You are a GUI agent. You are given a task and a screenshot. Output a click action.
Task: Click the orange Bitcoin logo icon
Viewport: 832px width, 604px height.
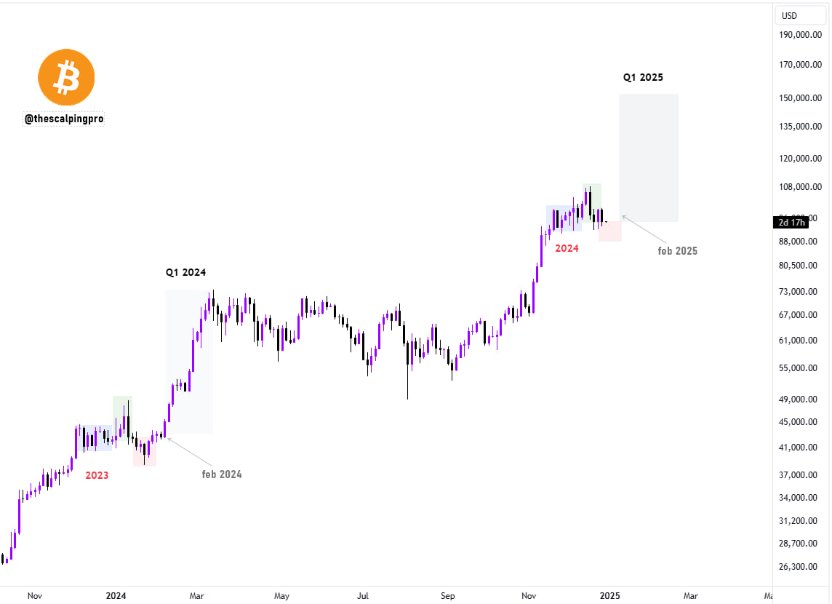[66, 77]
